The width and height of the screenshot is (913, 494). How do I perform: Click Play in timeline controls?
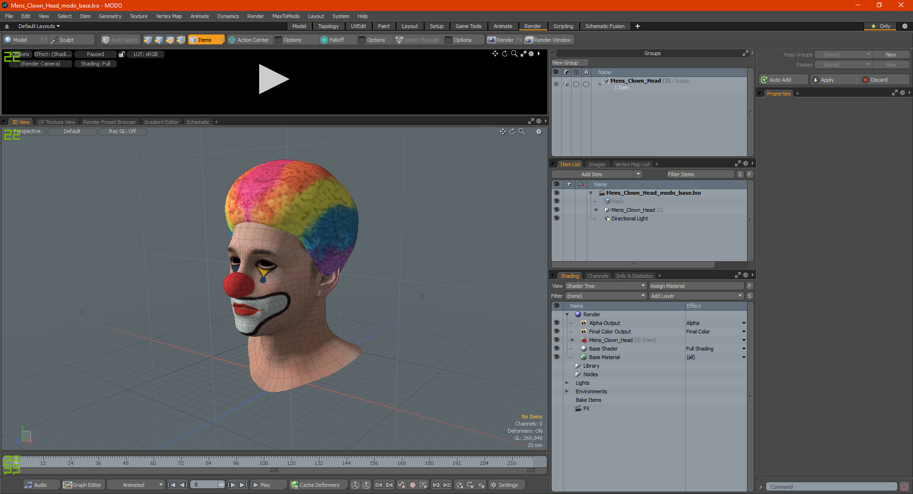point(268,485)
